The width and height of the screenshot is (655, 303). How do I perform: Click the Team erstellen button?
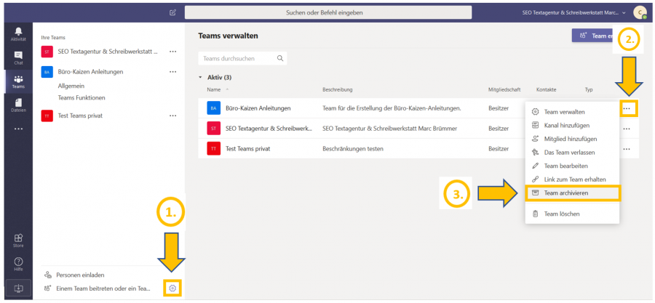[592, 36]
